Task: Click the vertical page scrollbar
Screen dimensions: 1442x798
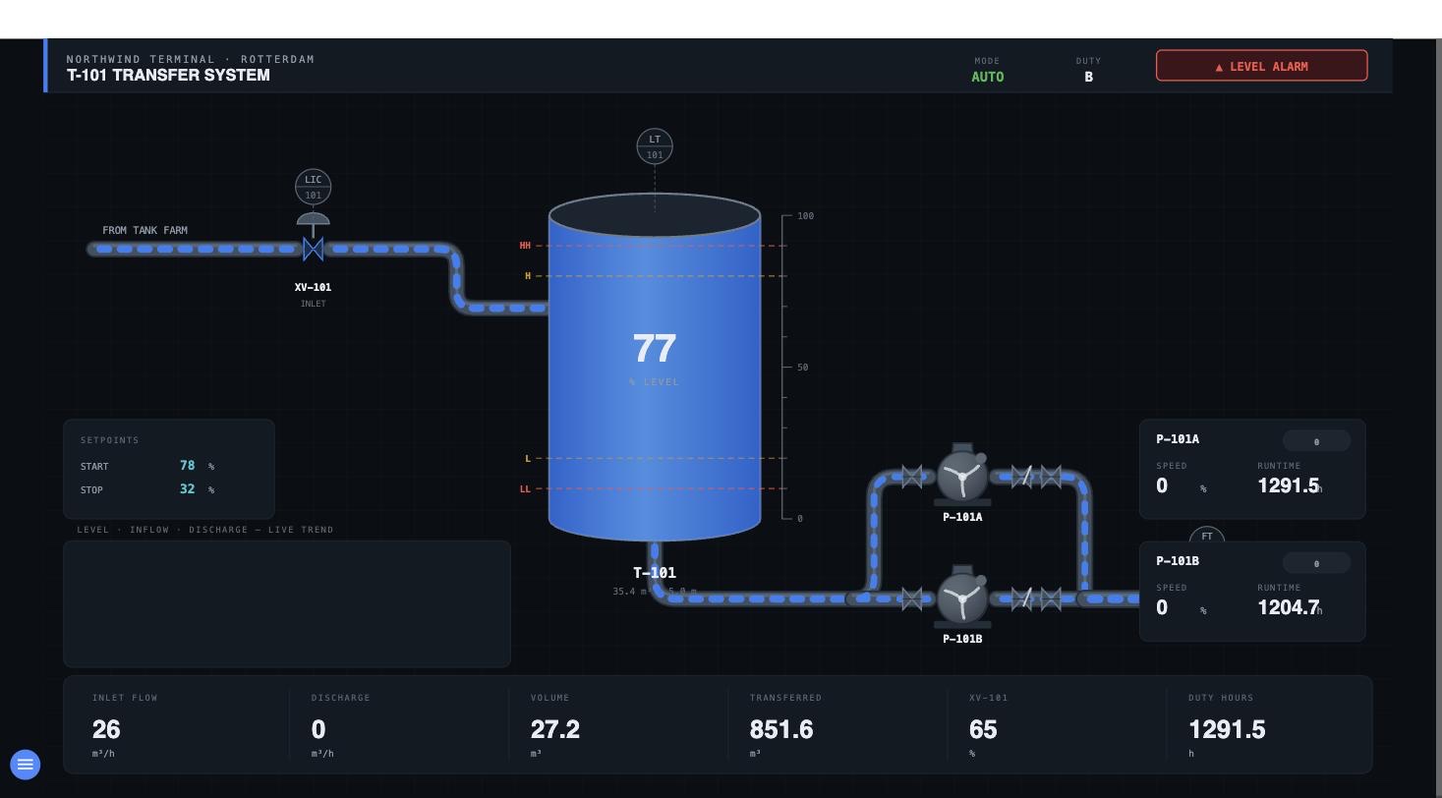Action: [x=1438, y=418]
